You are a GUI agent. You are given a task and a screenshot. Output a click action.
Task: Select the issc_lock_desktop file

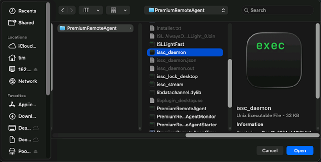(177, 76)
